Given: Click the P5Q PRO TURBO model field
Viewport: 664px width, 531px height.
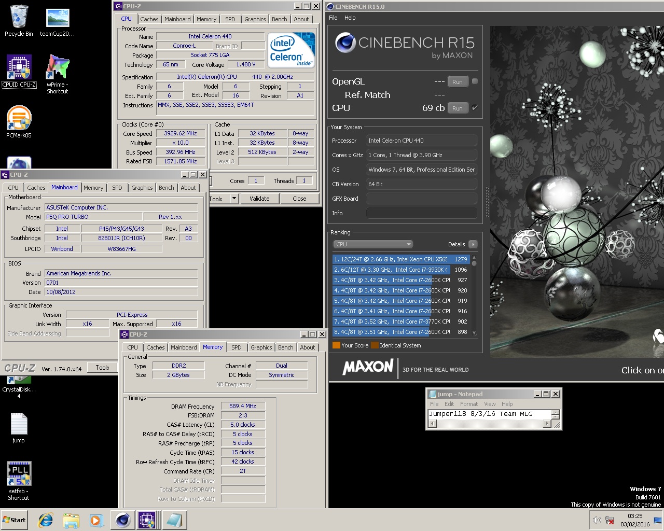Looking at the screenshot, I should click(x=93, y=217).
